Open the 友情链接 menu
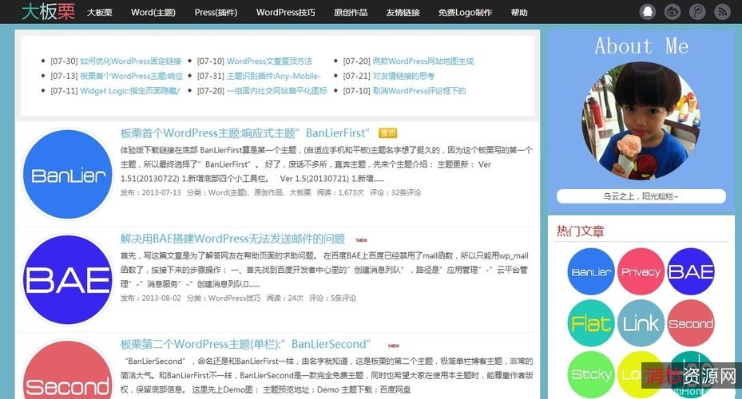This screenshot has width=742, height=399. [x=403, y=12]
